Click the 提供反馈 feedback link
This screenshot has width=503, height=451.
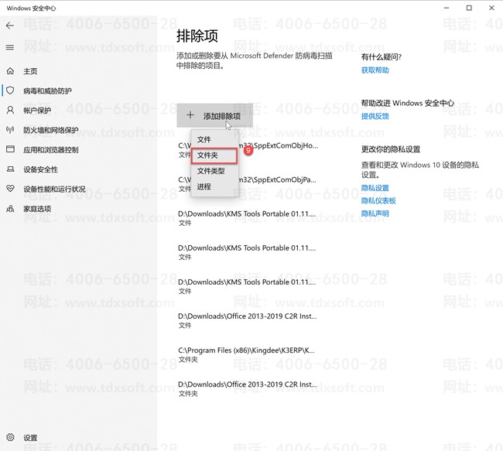(375, 116)
